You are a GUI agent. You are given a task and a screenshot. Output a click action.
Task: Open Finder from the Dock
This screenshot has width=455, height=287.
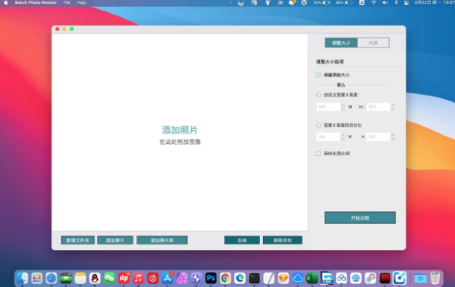tap(22, 279)
